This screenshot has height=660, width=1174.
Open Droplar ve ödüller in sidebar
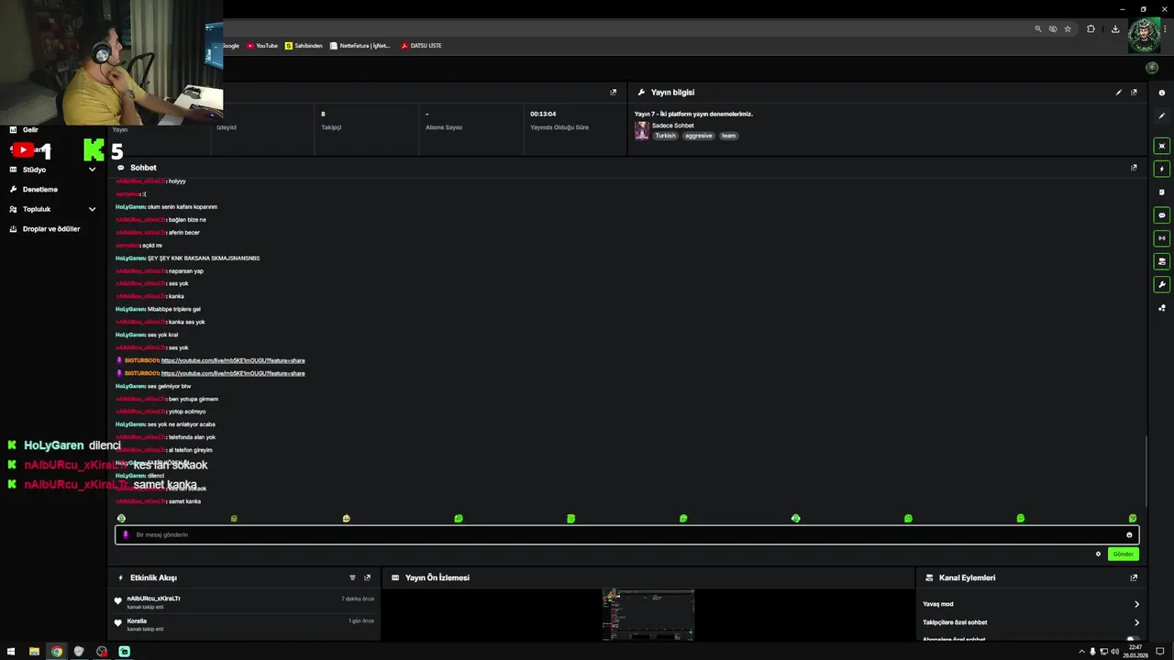click(x=52, y=229)
